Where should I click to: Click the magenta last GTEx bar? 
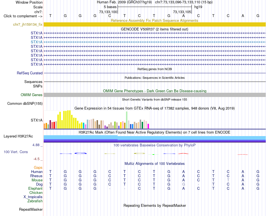[148, 126]
